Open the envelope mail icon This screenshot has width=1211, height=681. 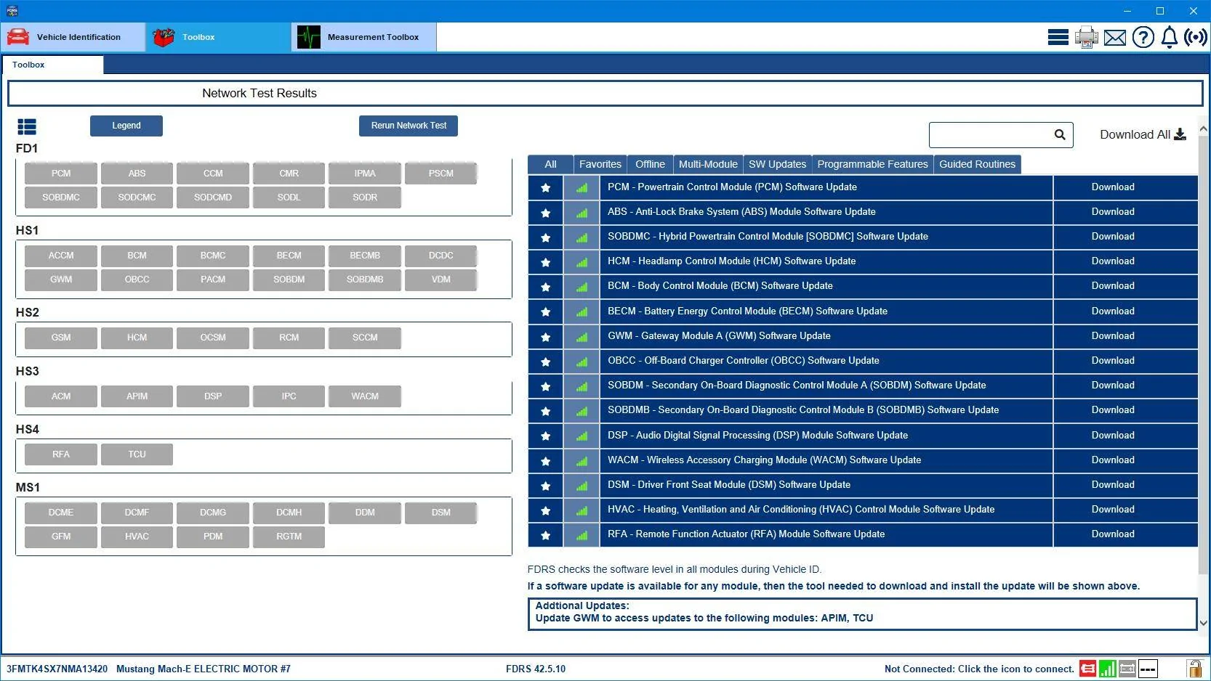[x=1114, y=37]
